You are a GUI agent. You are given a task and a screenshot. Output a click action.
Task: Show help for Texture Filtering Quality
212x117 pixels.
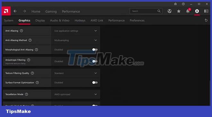click(32, 73)
